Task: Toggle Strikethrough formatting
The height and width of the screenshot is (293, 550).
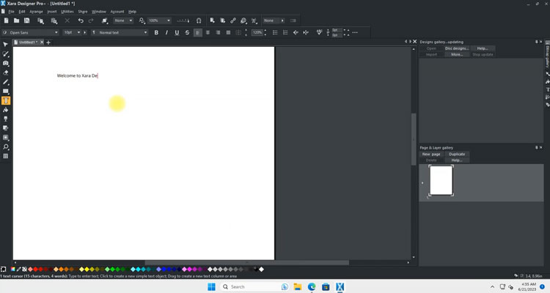Action: pos(187,32)
